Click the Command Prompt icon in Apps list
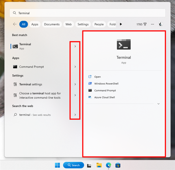Screen dimensions: 175x170 click(x=15, y=67)
